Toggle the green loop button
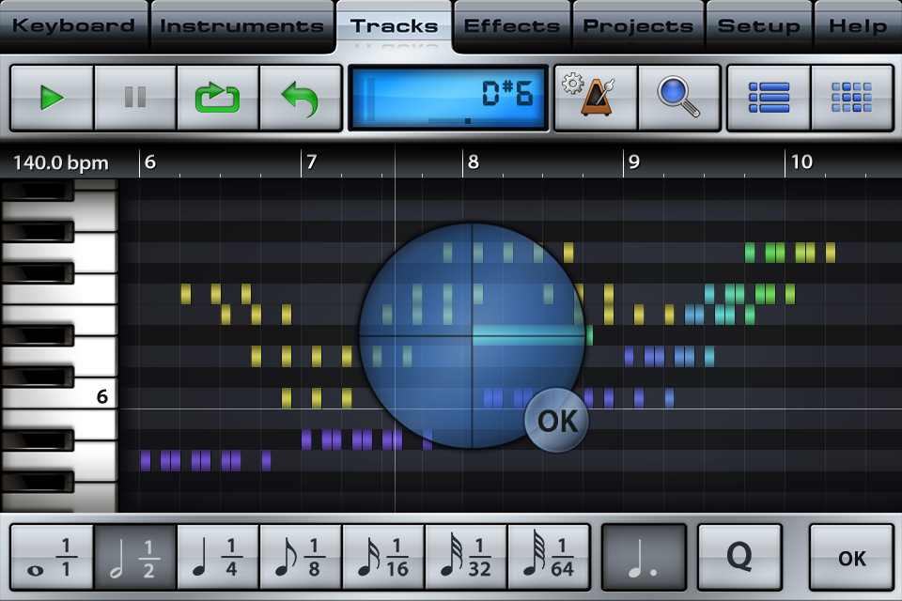 217,98
